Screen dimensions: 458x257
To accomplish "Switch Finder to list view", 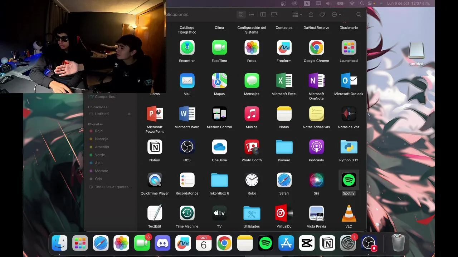I will [x=252, y=15].
